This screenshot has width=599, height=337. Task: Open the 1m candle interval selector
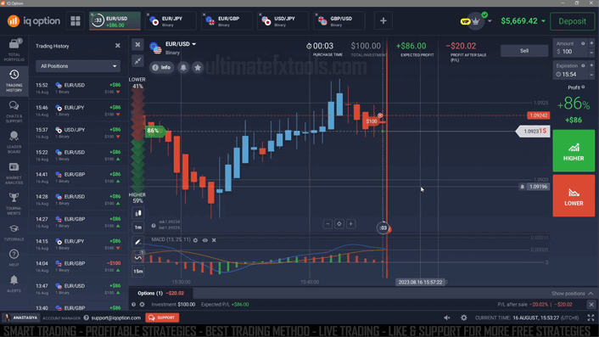138,227
